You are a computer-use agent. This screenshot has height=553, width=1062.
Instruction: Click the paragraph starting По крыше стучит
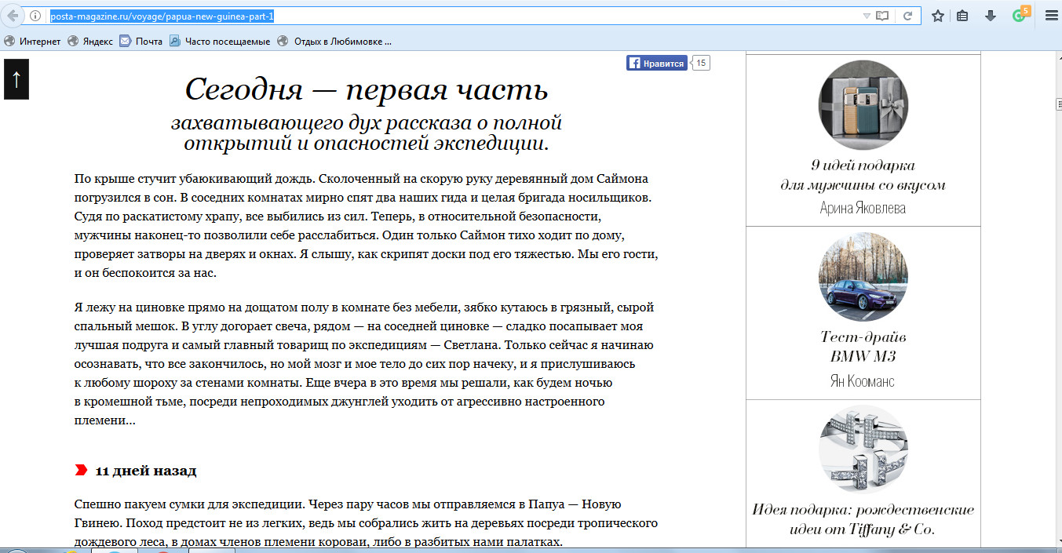(x=366, y=226)
